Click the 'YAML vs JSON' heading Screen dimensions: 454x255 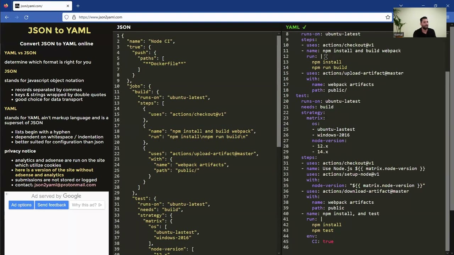[20, 53]
